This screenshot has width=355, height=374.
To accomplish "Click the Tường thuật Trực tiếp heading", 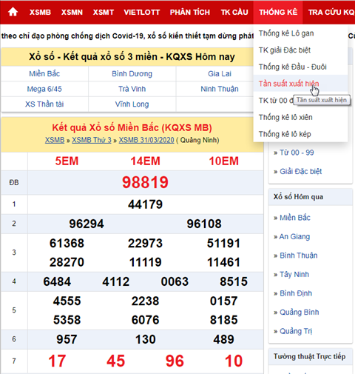I will tap(309, 356).
